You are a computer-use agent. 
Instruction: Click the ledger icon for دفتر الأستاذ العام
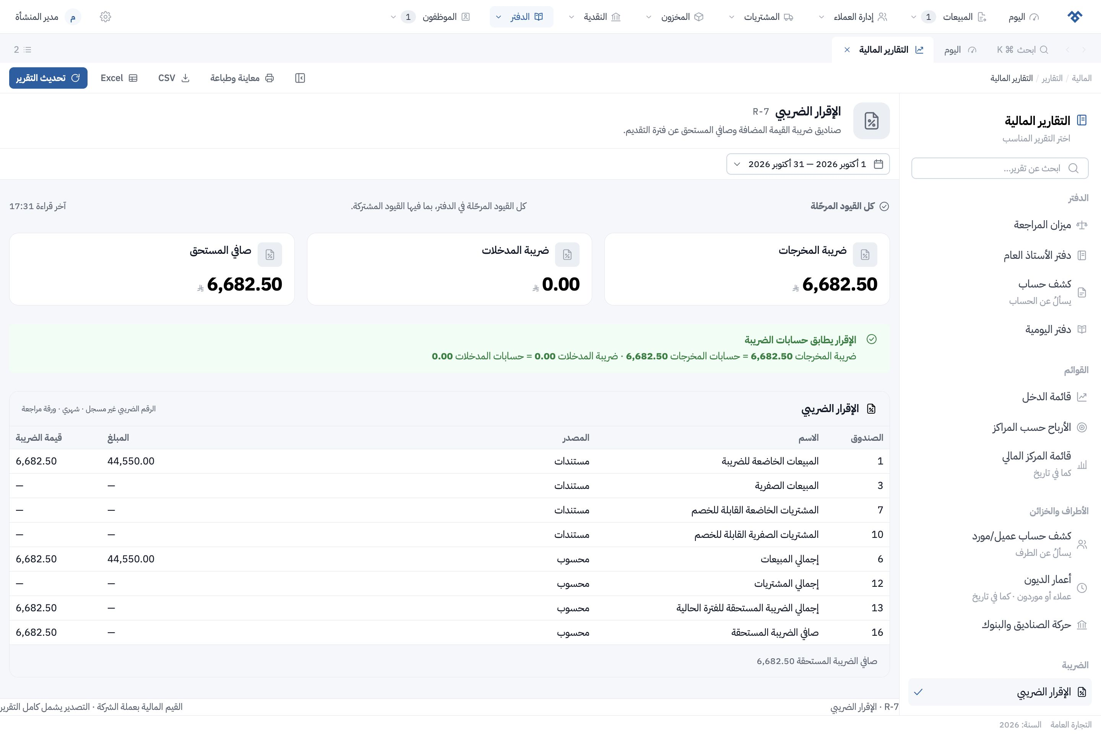1082,255
